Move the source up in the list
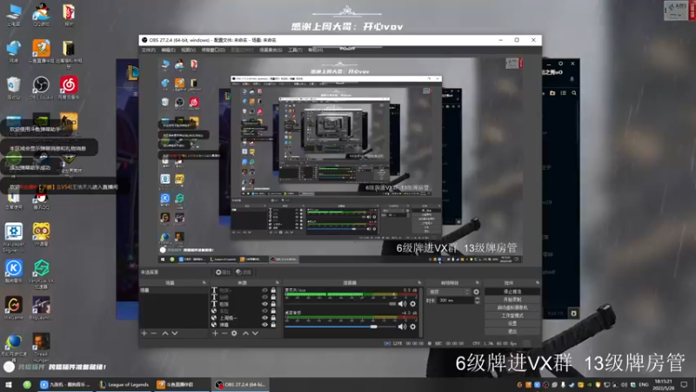The image size is (696, 392). (245, 334)
